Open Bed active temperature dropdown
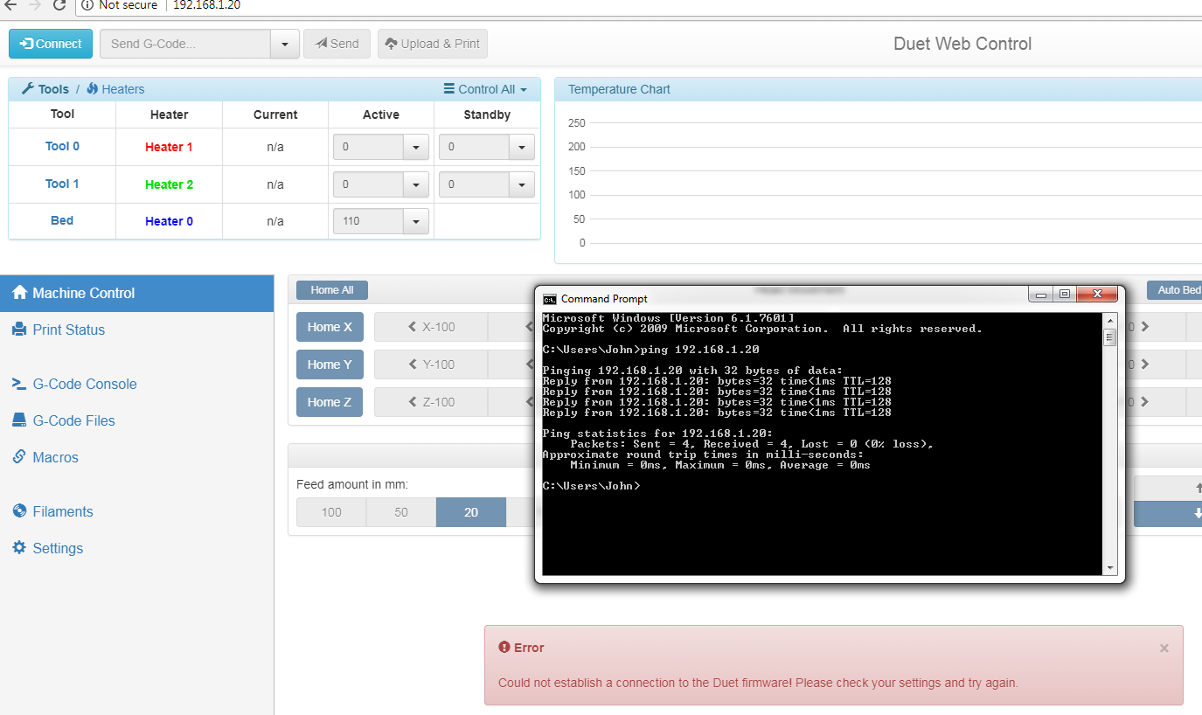Screen dimensions: 1202x715 point(415,221)
